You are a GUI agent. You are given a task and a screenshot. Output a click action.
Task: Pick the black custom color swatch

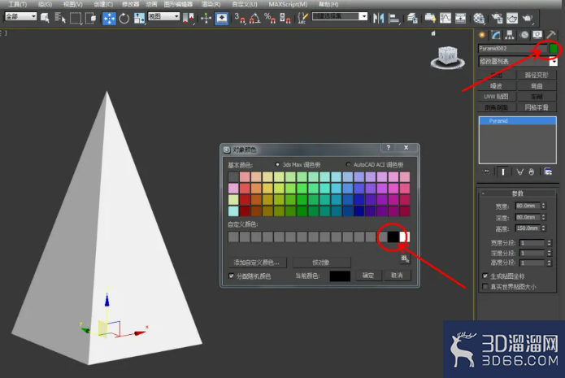(x=393, y=237)
